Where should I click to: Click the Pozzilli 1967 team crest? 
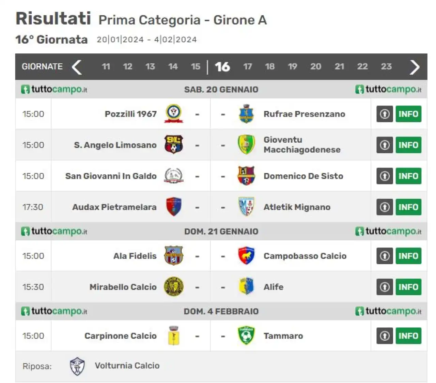click(x=174, y=114)
